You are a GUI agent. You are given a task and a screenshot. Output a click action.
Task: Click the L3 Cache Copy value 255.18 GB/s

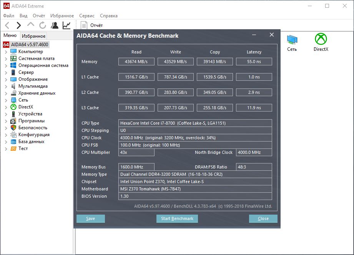215,108
